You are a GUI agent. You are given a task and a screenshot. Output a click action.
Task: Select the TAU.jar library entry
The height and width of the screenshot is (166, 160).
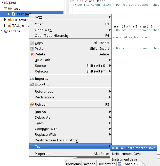tap(21, 26)
